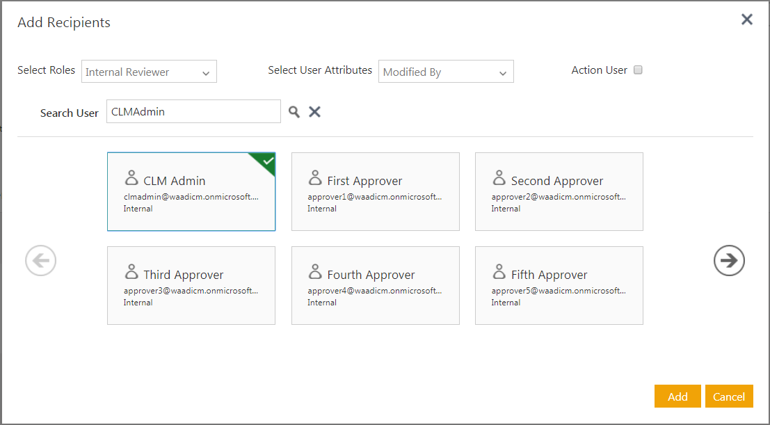770x425 pixels.
Task: Click the CLM Admin person icon
Action: pos(131,178)
